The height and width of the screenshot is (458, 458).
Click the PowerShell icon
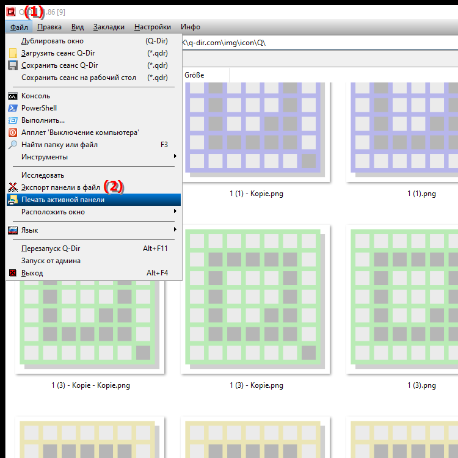[13, 108]
